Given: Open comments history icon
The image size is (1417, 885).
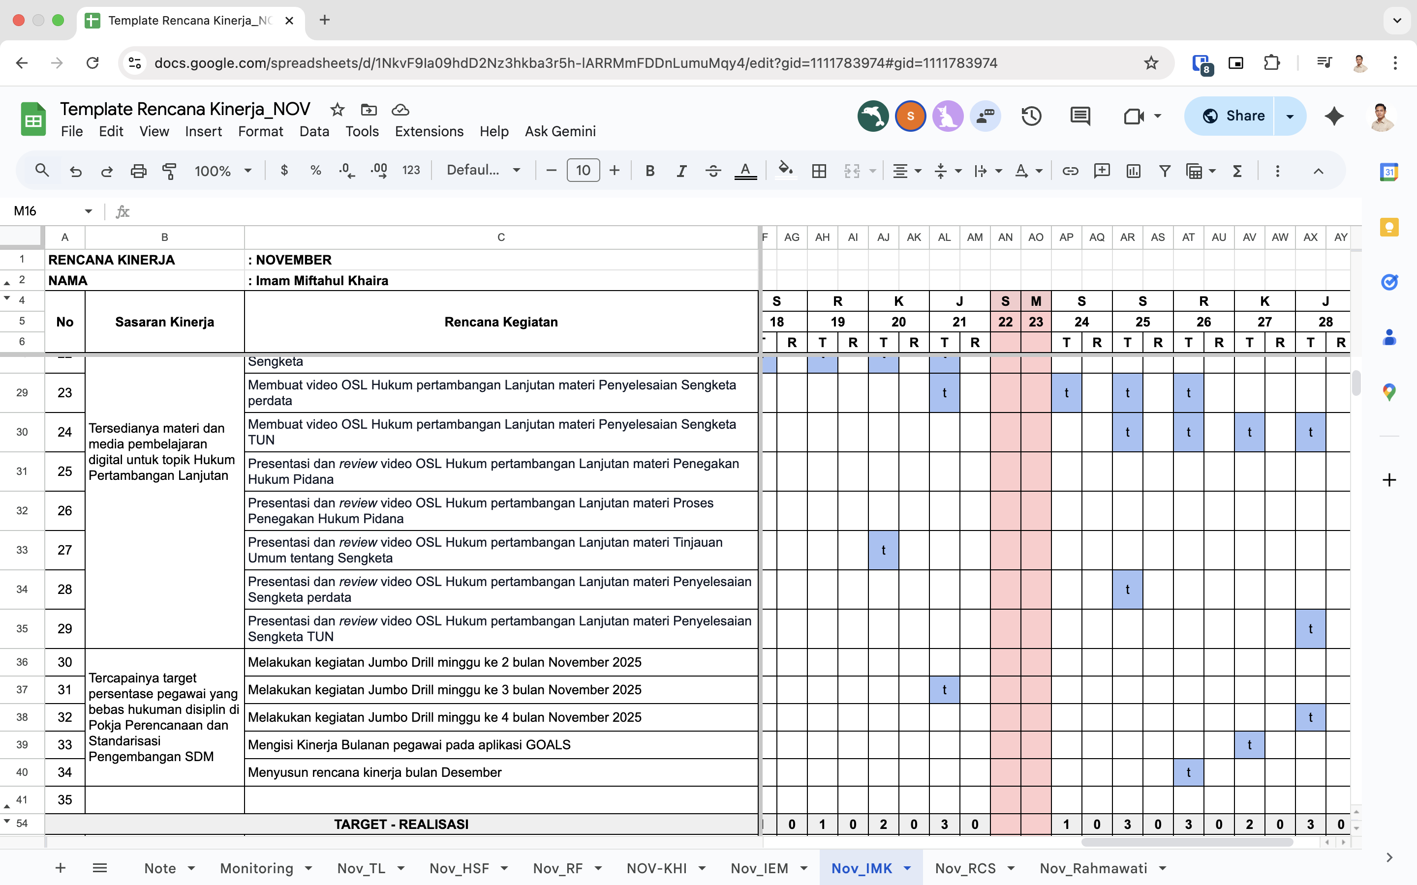Looking at the screenshot, I should coord(1080,116).
